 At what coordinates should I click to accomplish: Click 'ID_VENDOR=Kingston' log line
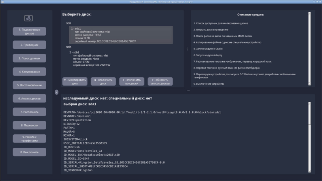point(78,170)
